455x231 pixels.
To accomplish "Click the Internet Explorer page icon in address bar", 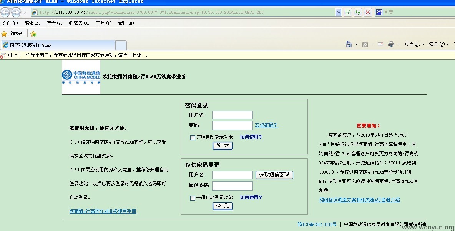I will [x=35, y=12].
